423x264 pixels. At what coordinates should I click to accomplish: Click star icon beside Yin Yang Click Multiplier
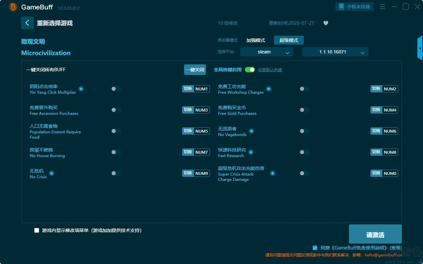81,89
